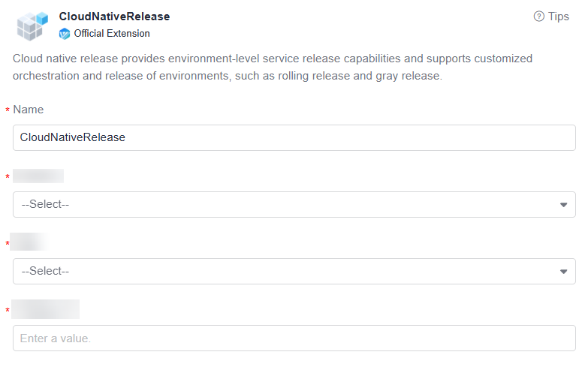Open the Tips help link
The width and height of the screenshot is (585, 382).
coord(558,17)
